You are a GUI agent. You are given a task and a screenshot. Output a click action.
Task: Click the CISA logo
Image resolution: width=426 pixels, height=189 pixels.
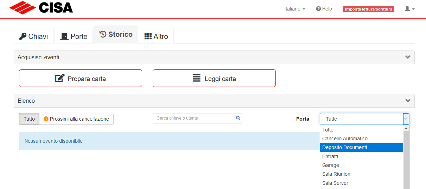(41, 8)
